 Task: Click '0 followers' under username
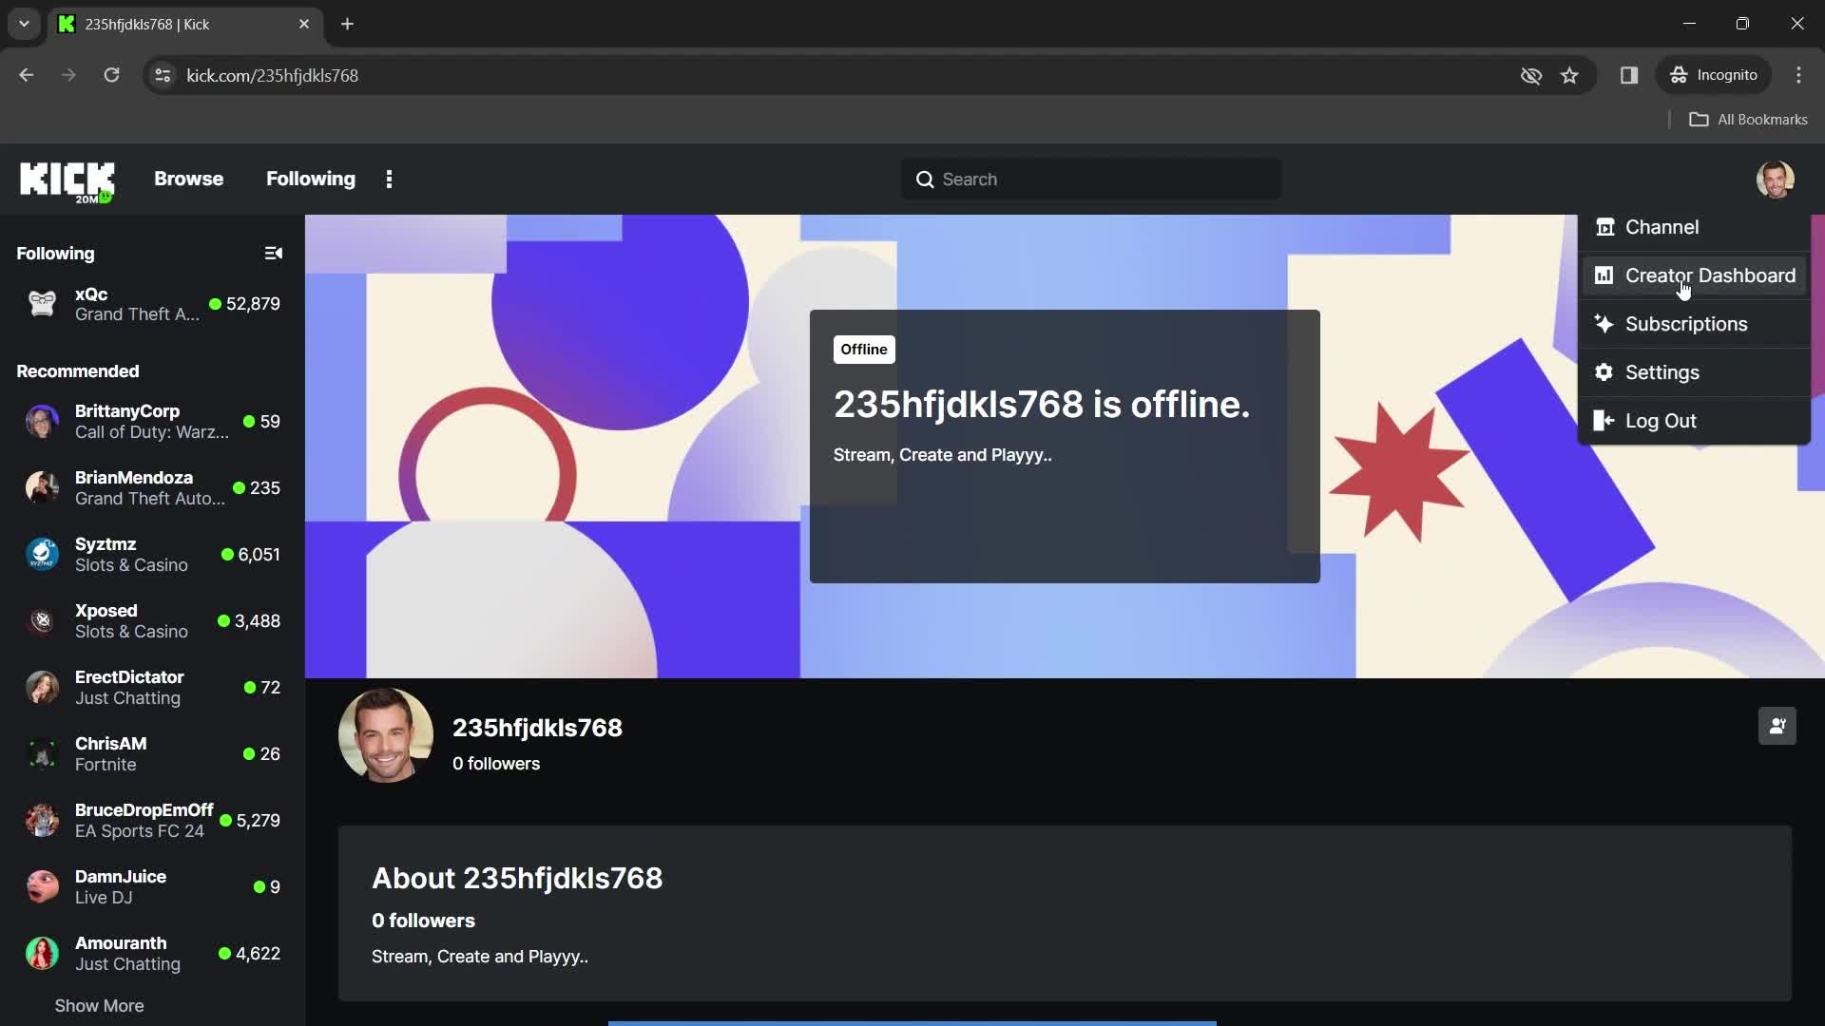(x=495, y=764)
